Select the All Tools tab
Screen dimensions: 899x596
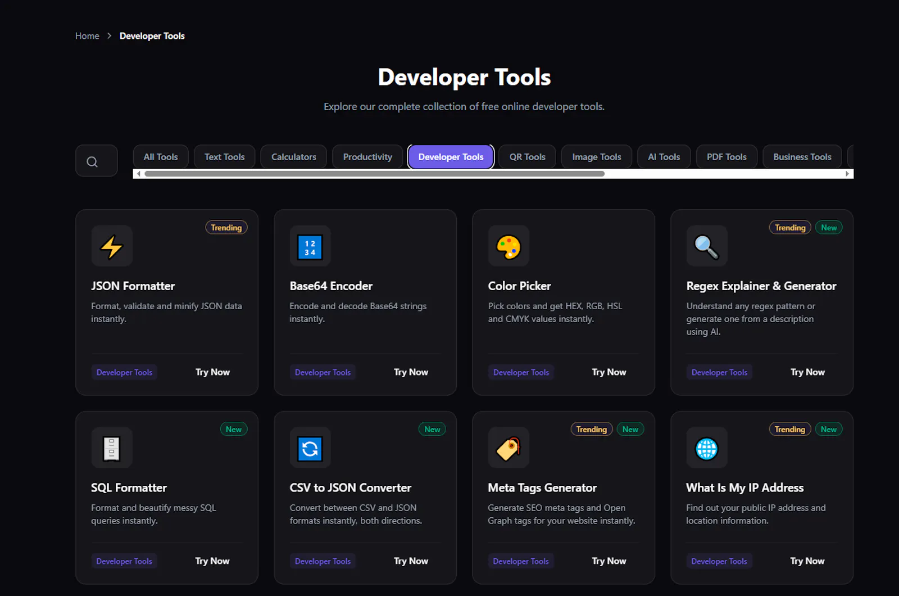161,157
